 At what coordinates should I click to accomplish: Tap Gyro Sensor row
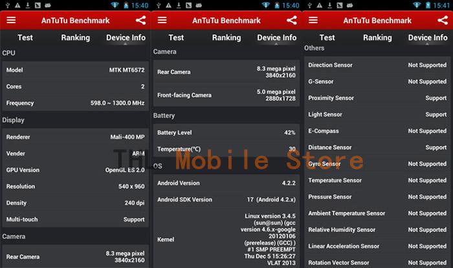pyautogui.click(x=377, y=163)
